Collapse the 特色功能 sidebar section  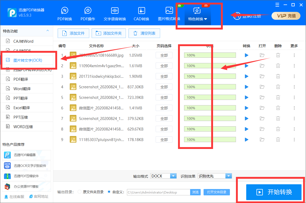click(48, 31)
